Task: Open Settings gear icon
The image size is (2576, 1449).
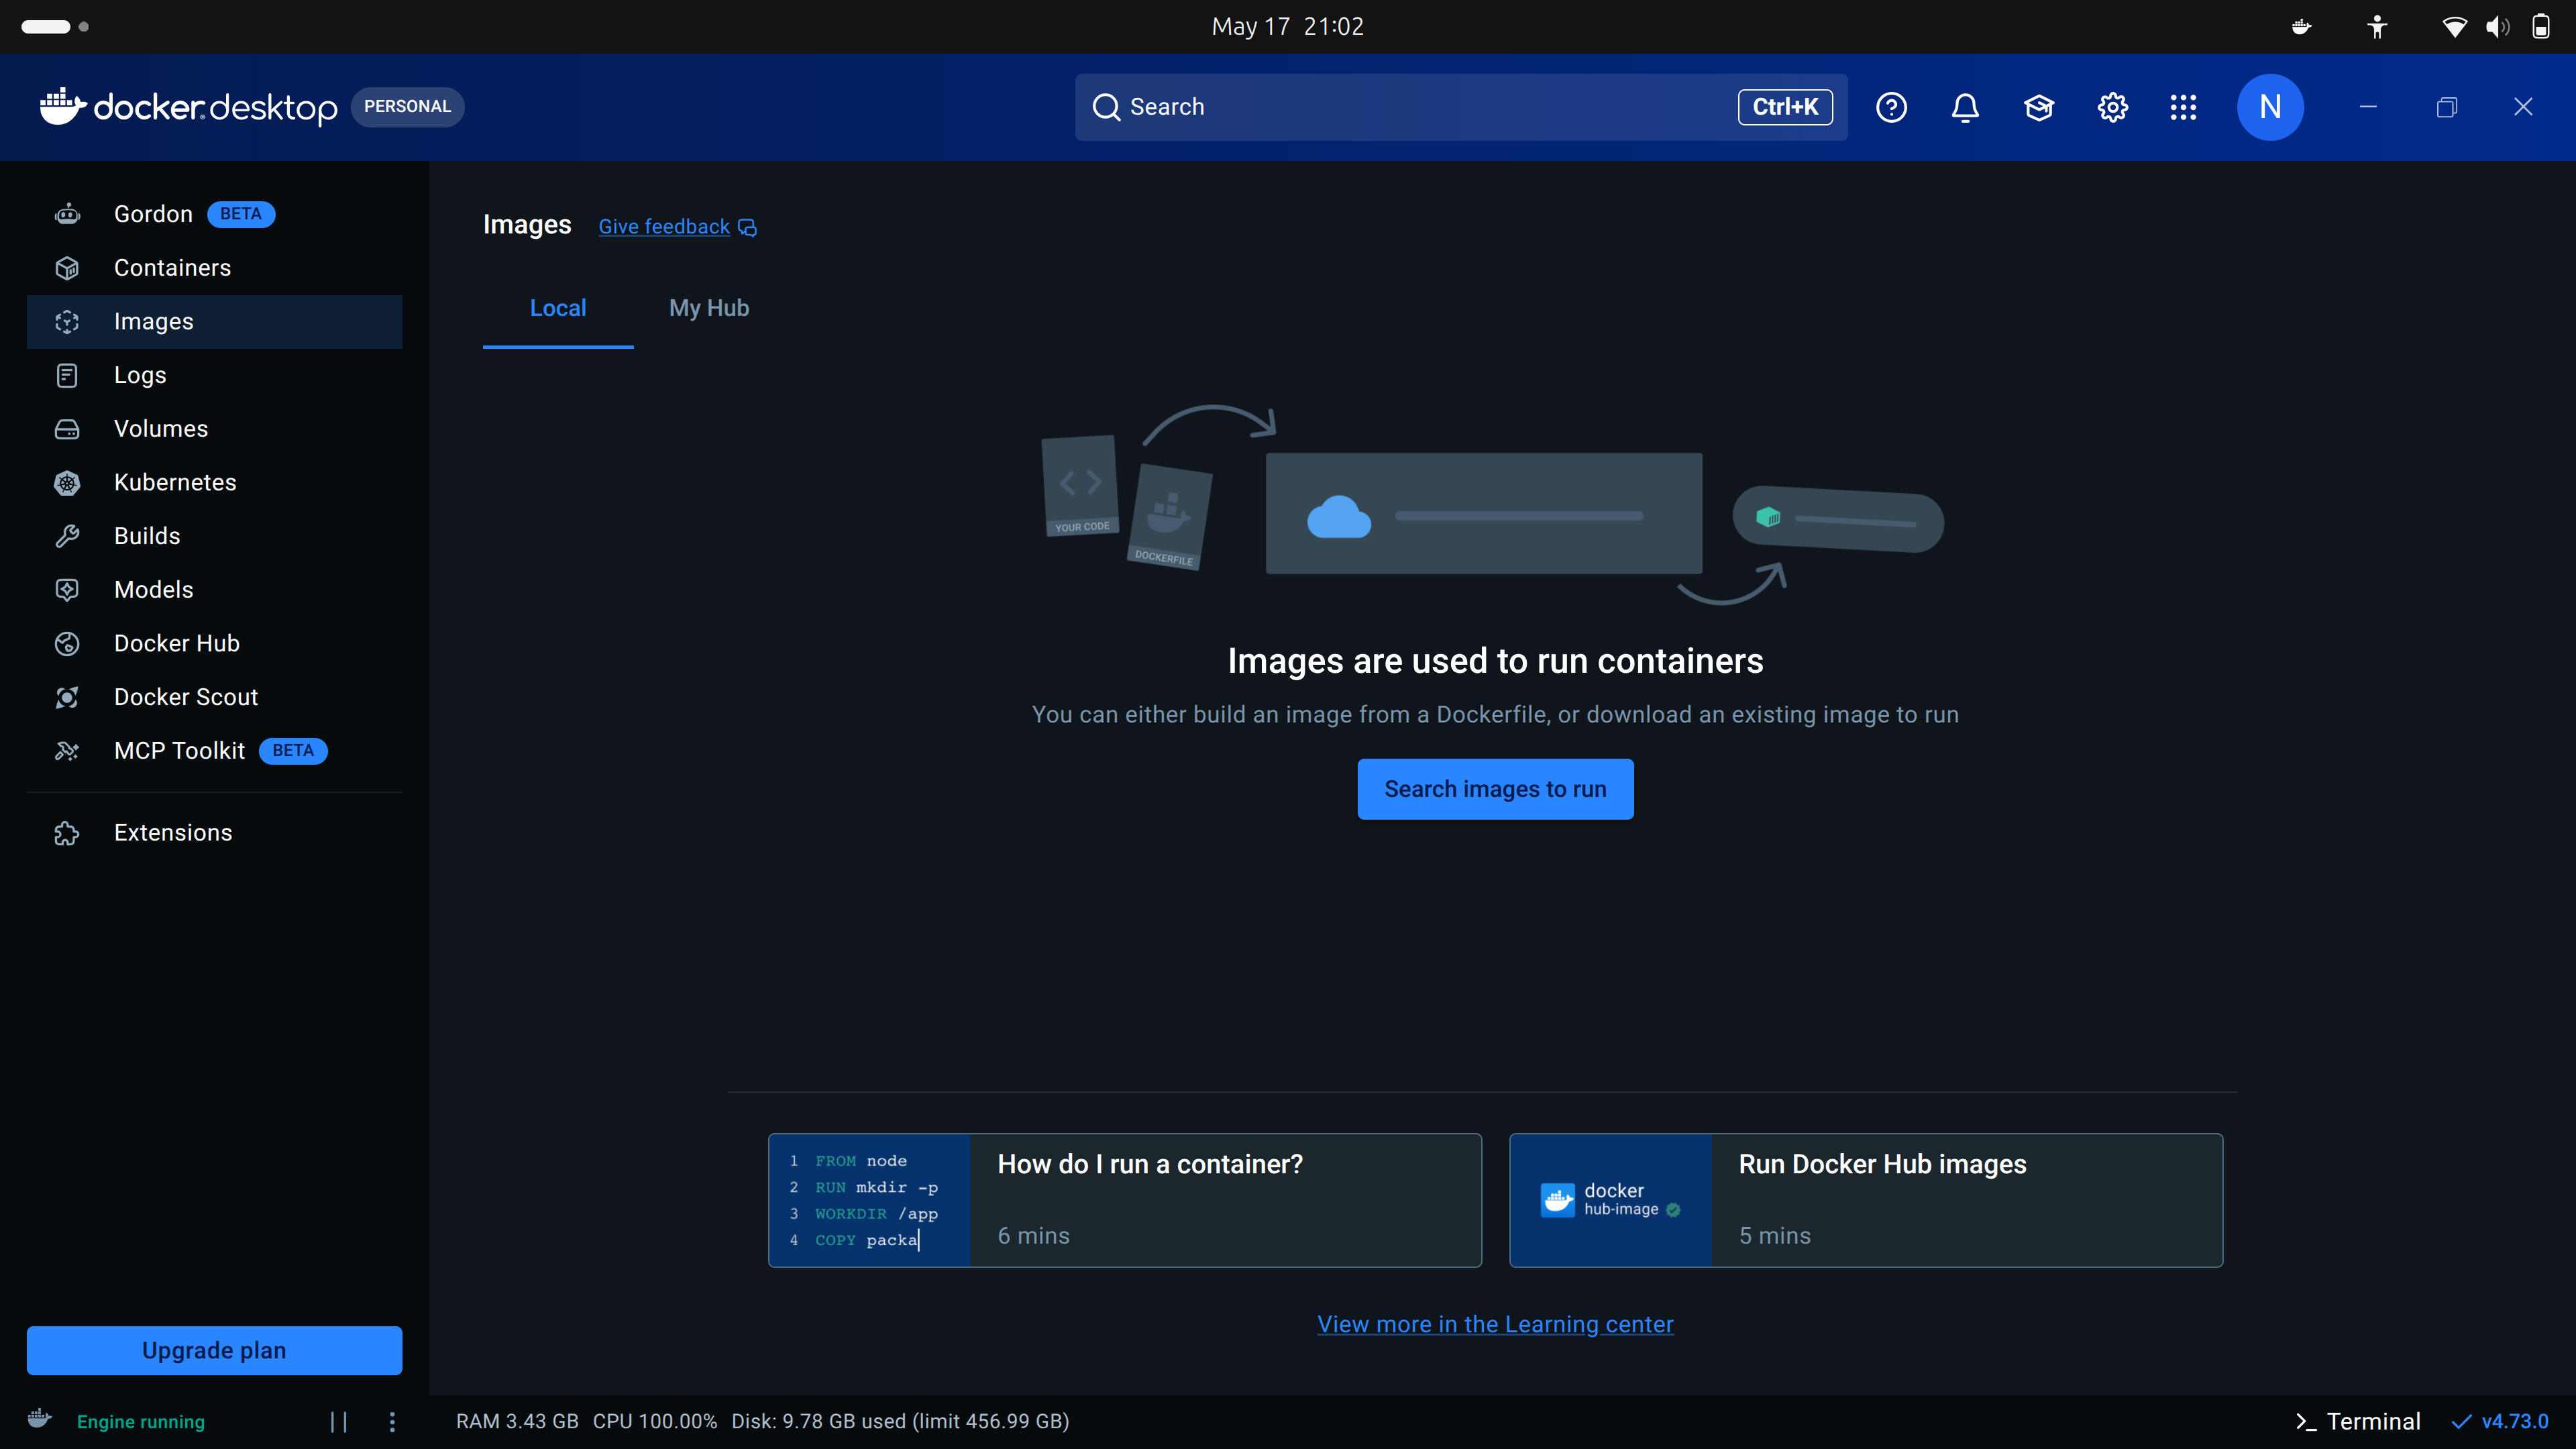Action: (2112, 107)
